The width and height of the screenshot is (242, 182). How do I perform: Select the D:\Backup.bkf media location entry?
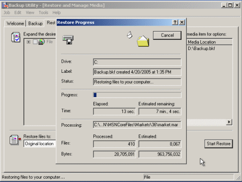pos(201,49)
